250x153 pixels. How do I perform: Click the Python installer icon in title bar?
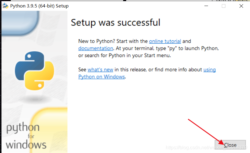click(x=5, y=6)
